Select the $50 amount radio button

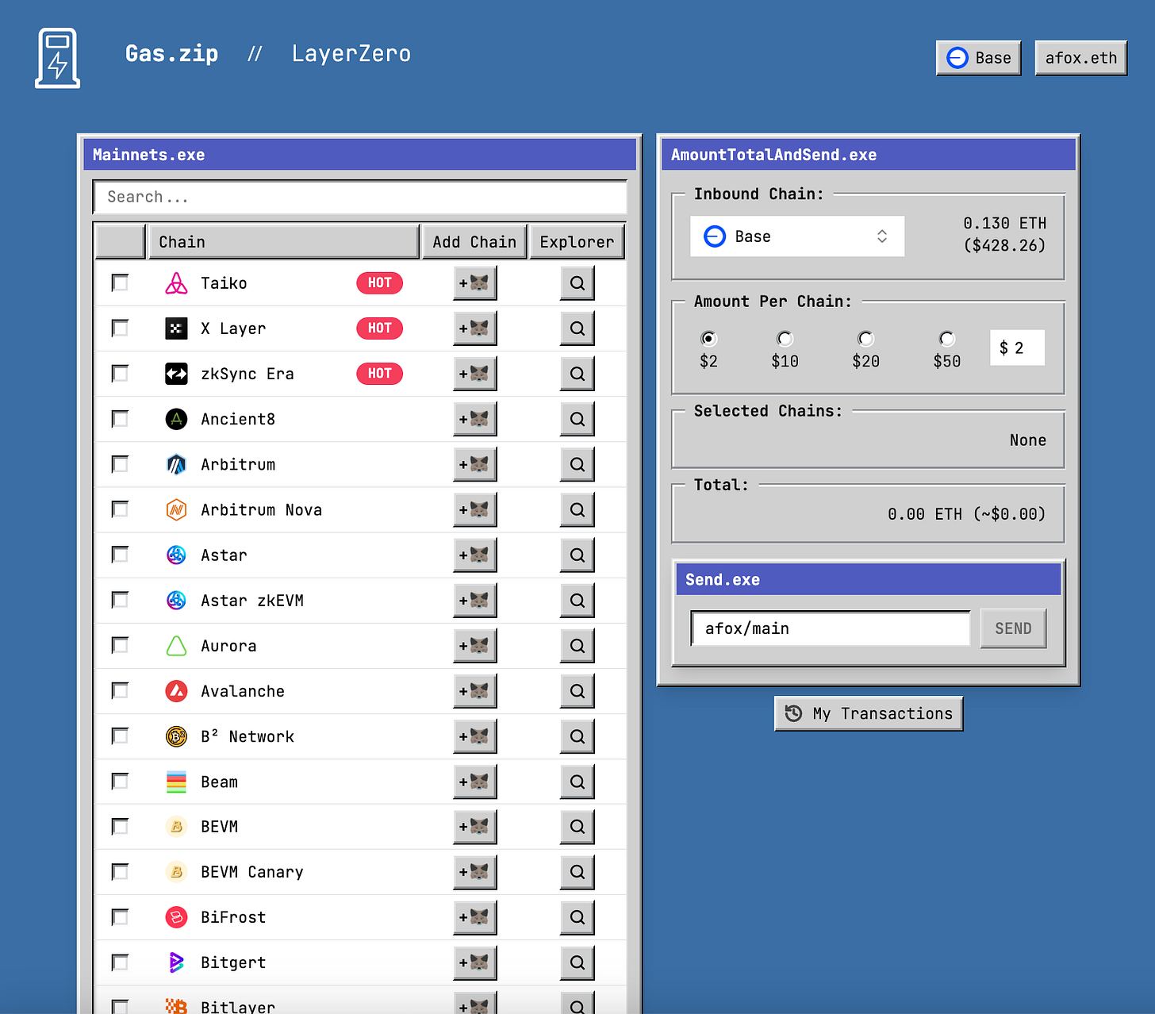946,339
